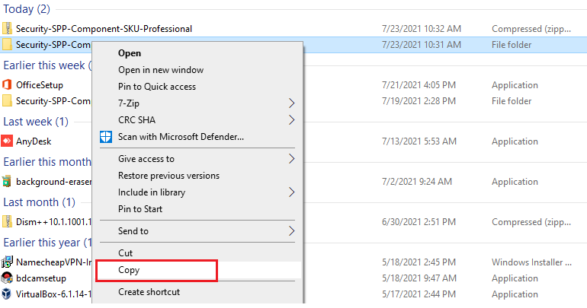
Task: Select Open in new window
Action: coord(161,70)
